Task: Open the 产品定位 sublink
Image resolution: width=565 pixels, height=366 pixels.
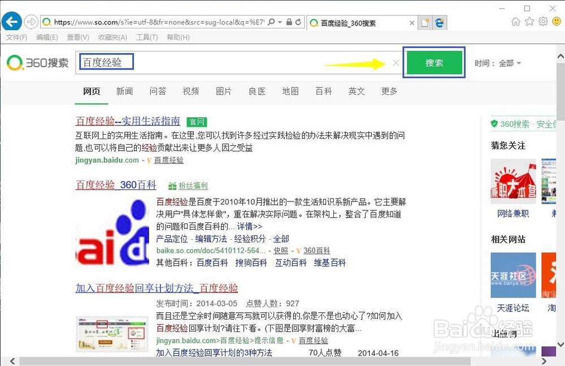Action: click(x=172, y=239)
